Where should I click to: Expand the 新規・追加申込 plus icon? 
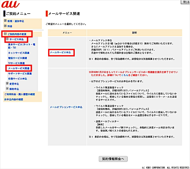5,21
